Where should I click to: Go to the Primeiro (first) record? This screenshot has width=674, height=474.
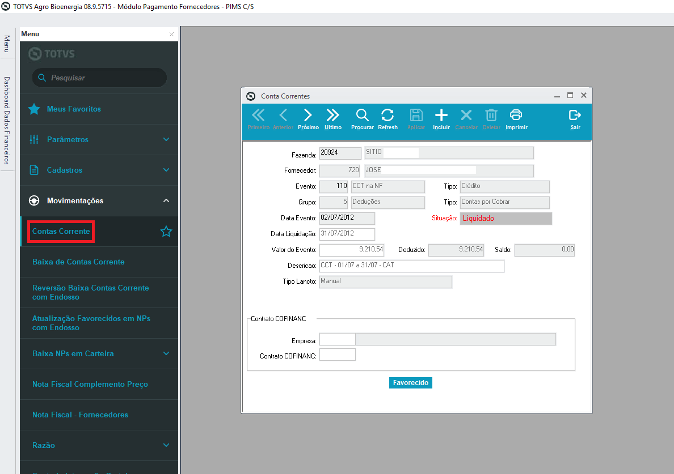click(258, 119)
